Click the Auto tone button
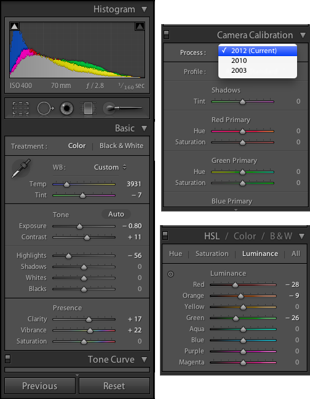Viewport: 310px width, 399px height. pyautogui.click(x=116, y=214)
